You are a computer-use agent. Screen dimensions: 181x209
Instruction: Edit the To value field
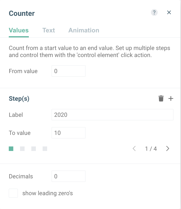(x=68, y=133)
